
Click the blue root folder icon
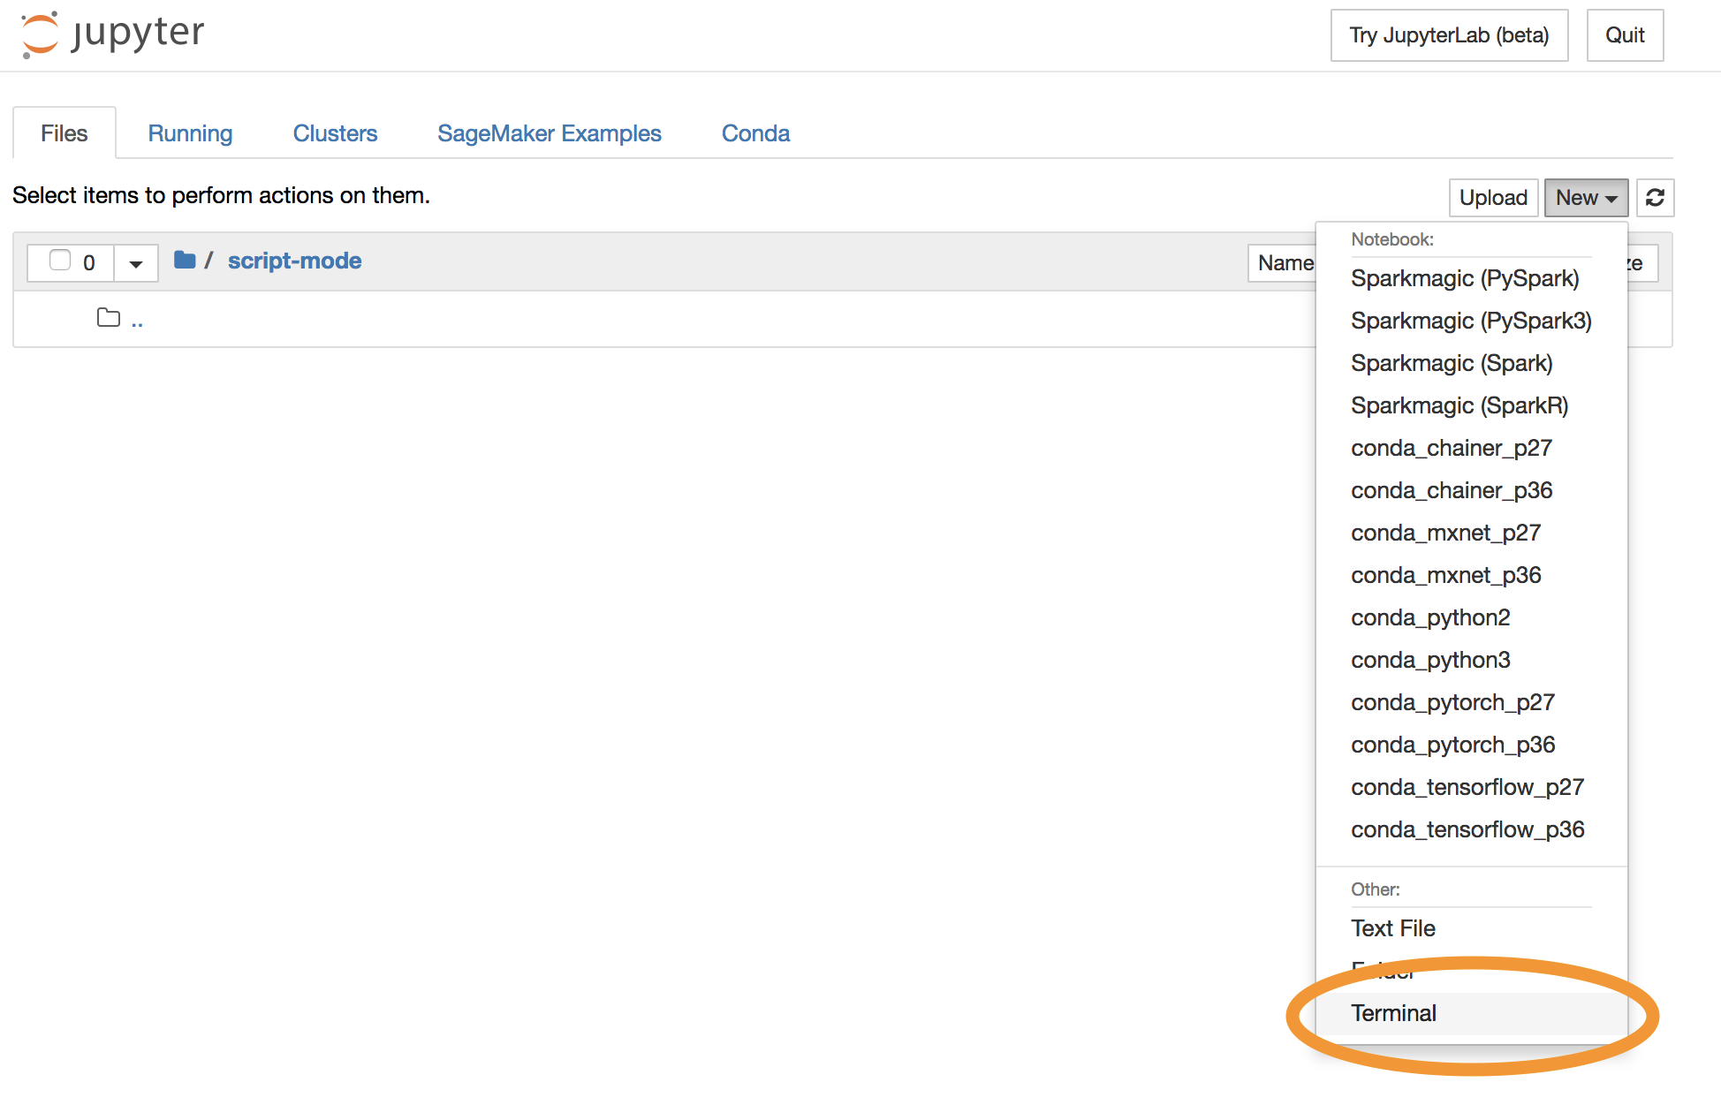coord(185,260)
